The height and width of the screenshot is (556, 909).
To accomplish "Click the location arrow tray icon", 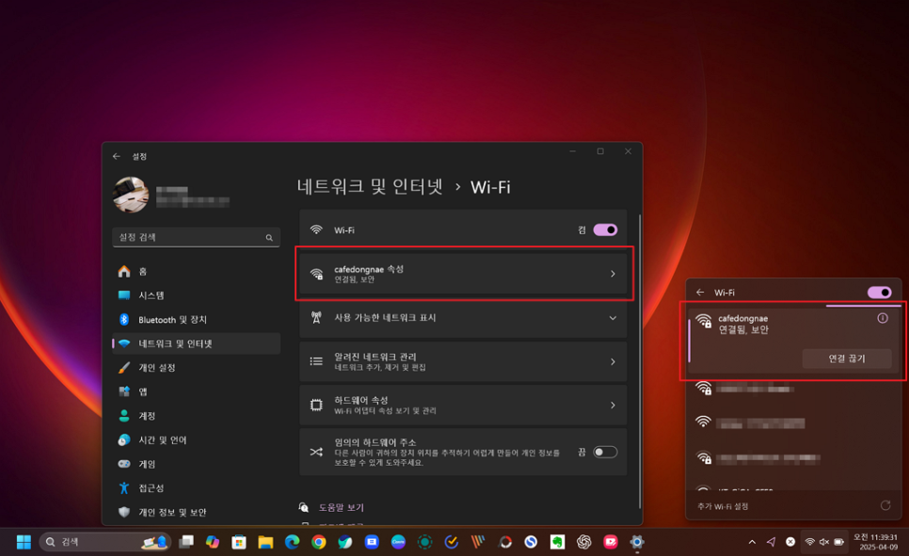I will pos(771,542).
